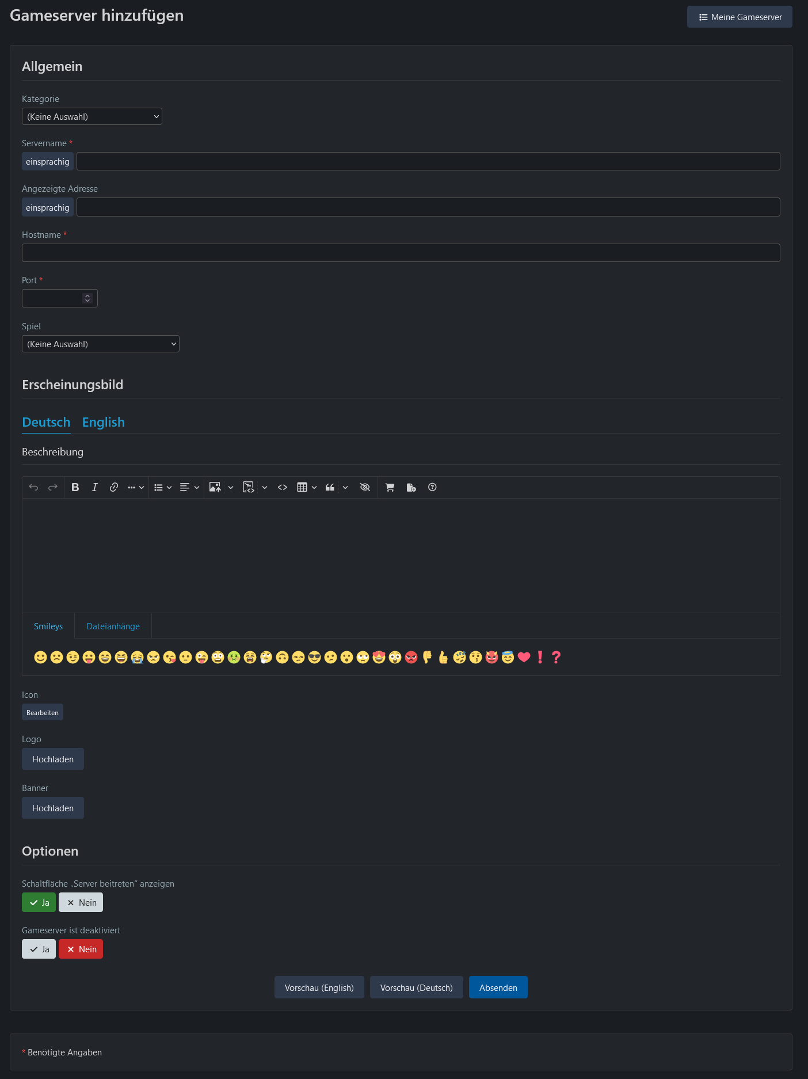
Task: Open the editor help icon
Action: (432, 487)
